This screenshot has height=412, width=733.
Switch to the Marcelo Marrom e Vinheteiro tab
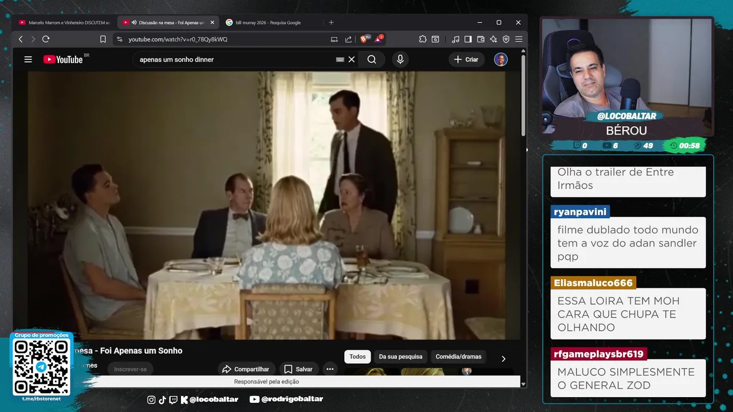pyautogui.click(x=64, y=22)
